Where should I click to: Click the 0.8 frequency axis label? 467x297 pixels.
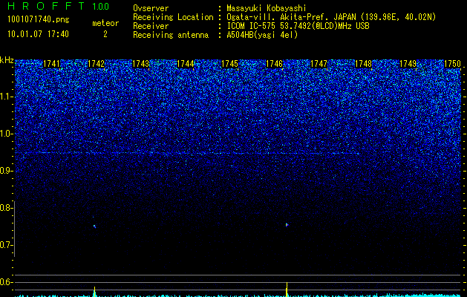[x=7, y=208]
